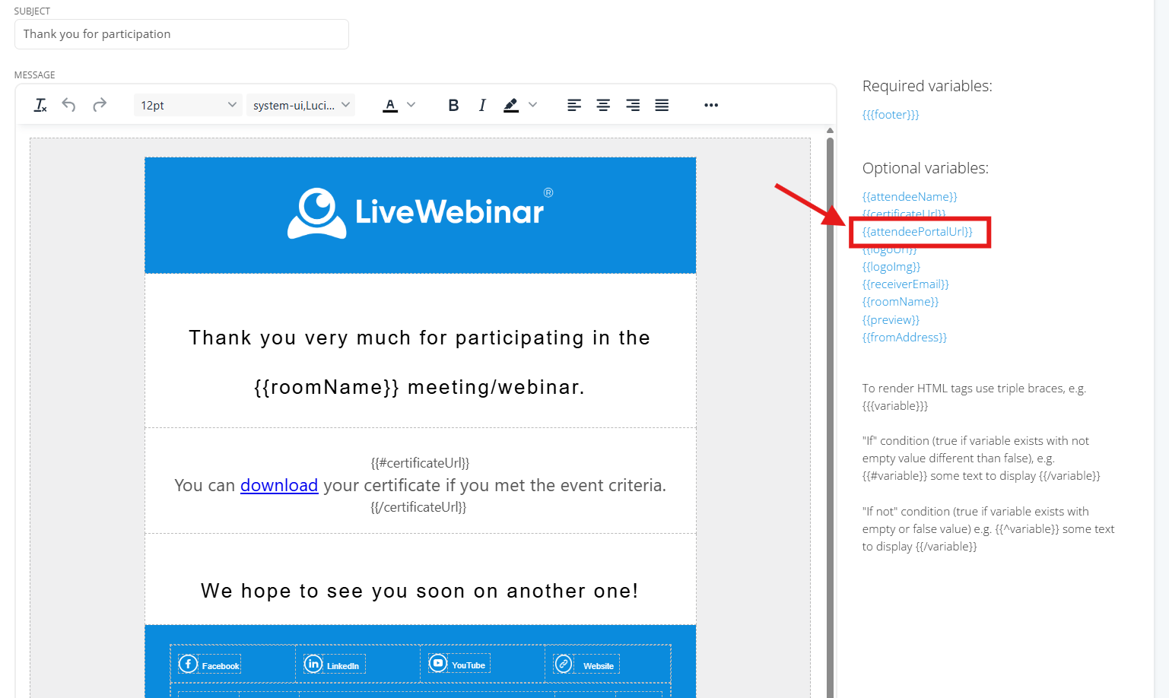Align text center

tap(603, 105)
